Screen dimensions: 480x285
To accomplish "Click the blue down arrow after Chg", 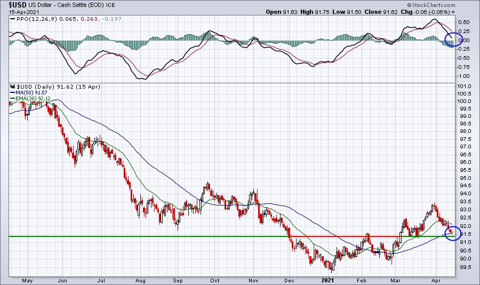I will click(453, 12).
